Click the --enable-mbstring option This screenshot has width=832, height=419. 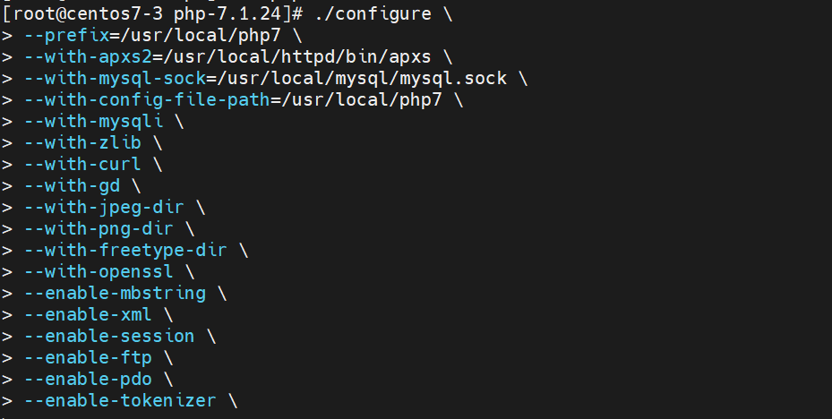tap(114, 293)
